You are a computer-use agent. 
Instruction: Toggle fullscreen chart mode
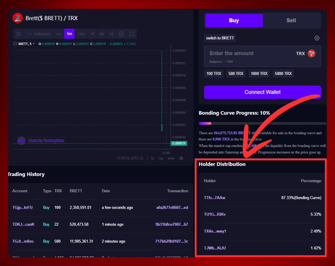point(132,34)
